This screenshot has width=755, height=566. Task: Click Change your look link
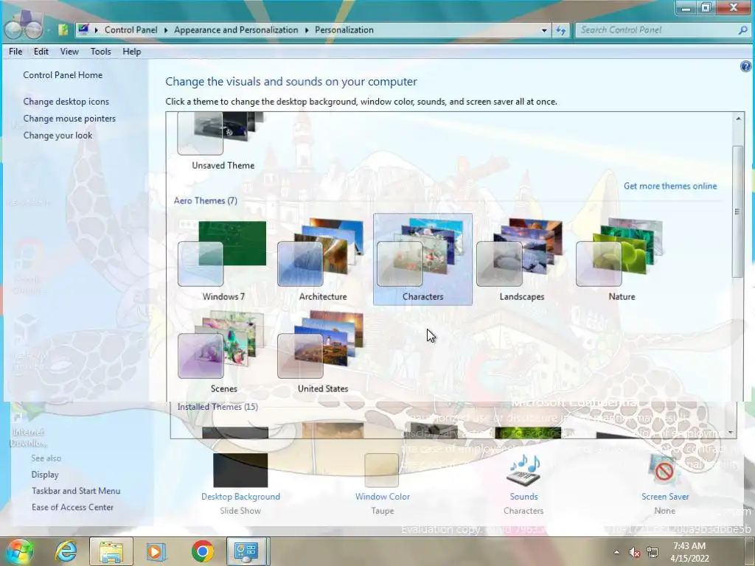pos(58,136)
